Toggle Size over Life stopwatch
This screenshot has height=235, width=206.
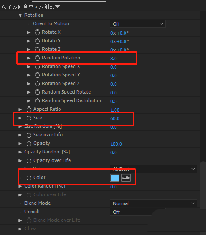click(x=29, y=135)
